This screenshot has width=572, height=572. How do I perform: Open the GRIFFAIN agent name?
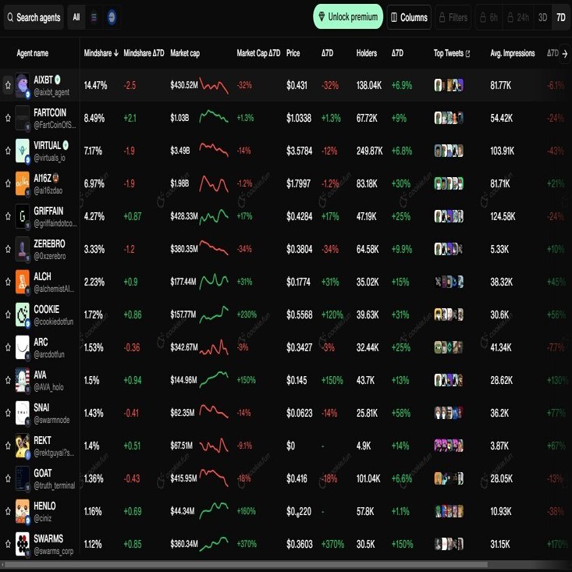[x=48, y=211]
